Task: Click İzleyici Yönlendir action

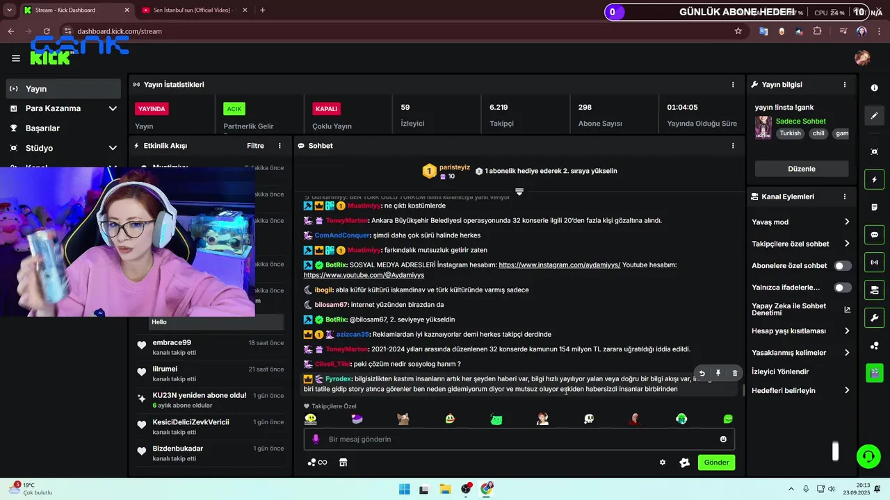Action: [x=780, y=372]
